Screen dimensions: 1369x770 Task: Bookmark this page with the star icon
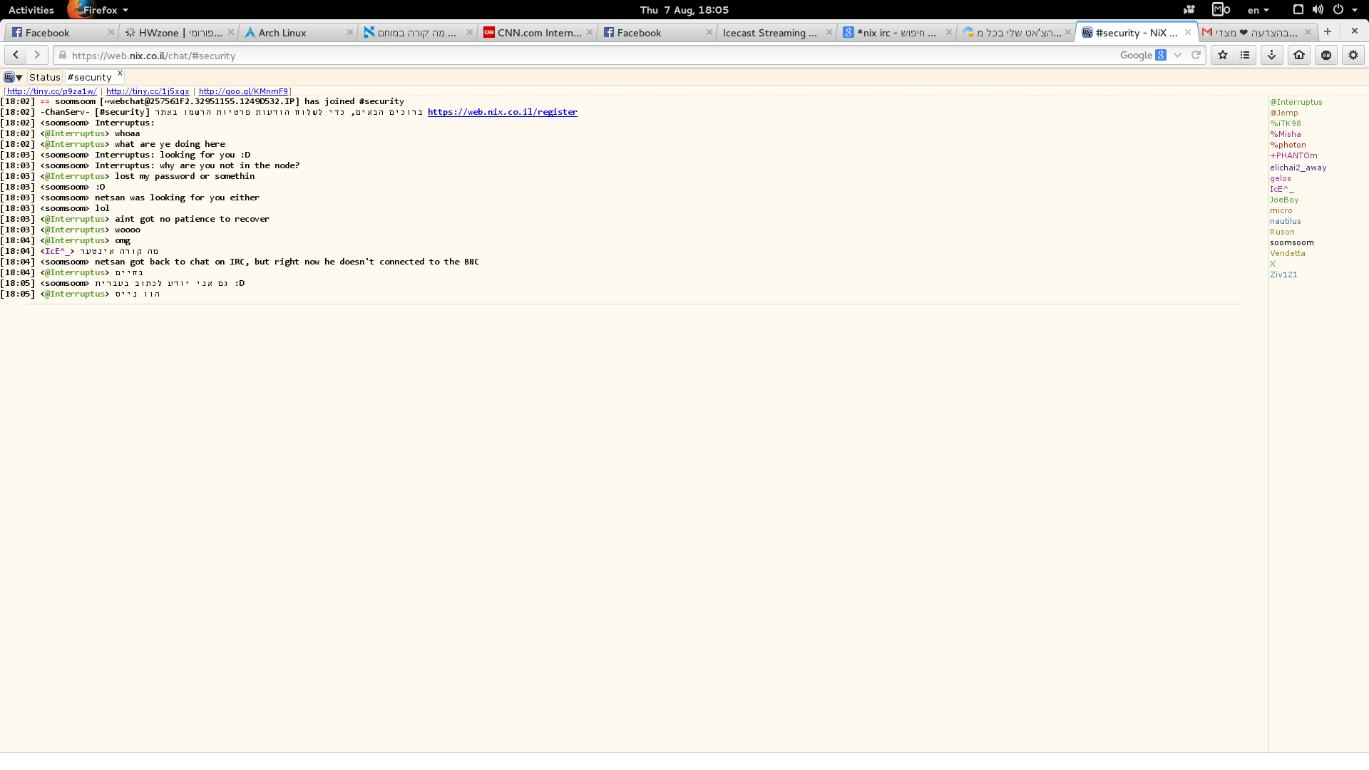1222,55
